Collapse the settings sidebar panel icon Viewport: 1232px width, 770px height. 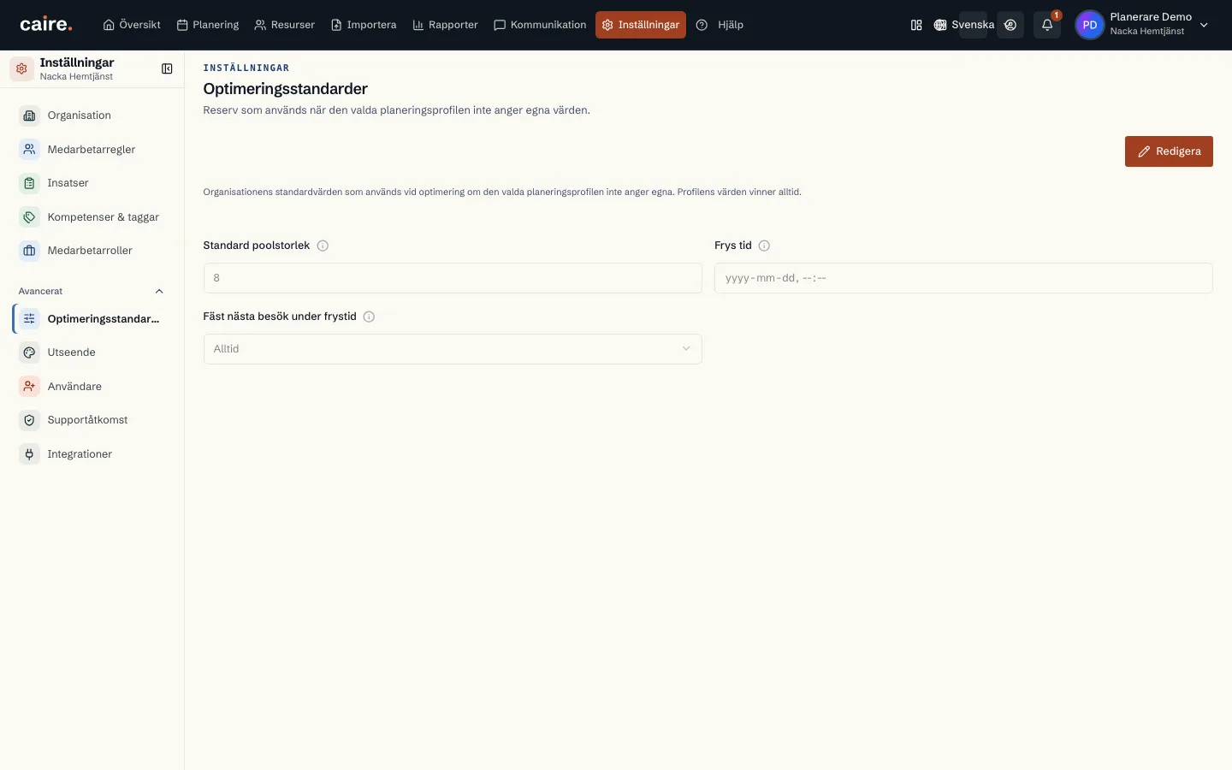pos(167,68)
